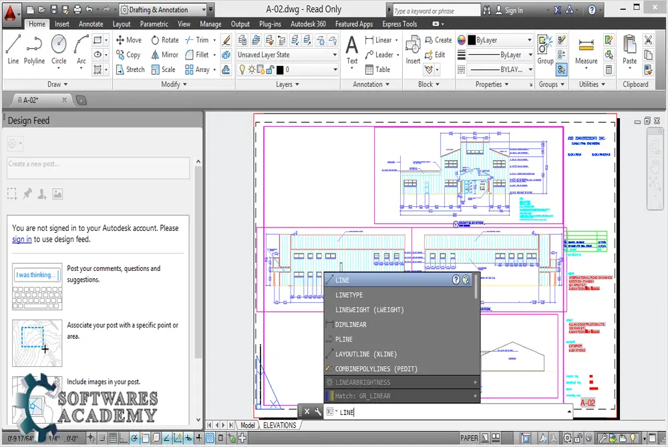Click the Erase tool icon
668x447 pixels.
point(226,40)
